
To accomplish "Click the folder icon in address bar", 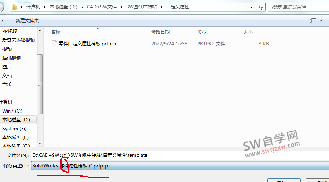I will [x=14, y=7].
